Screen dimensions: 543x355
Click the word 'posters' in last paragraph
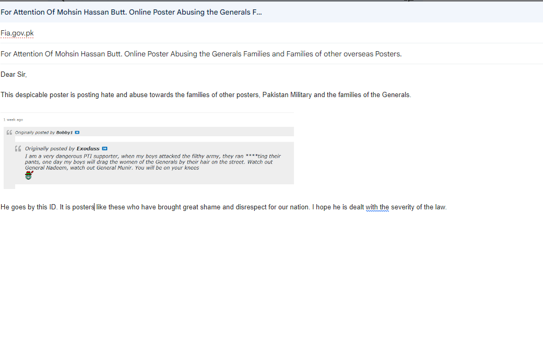[x=82, y=207]
